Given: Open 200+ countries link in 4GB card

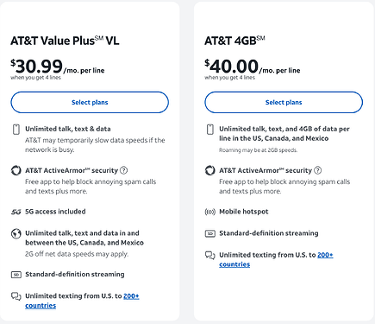Looking at the screenshot, I should click(276, 259).
